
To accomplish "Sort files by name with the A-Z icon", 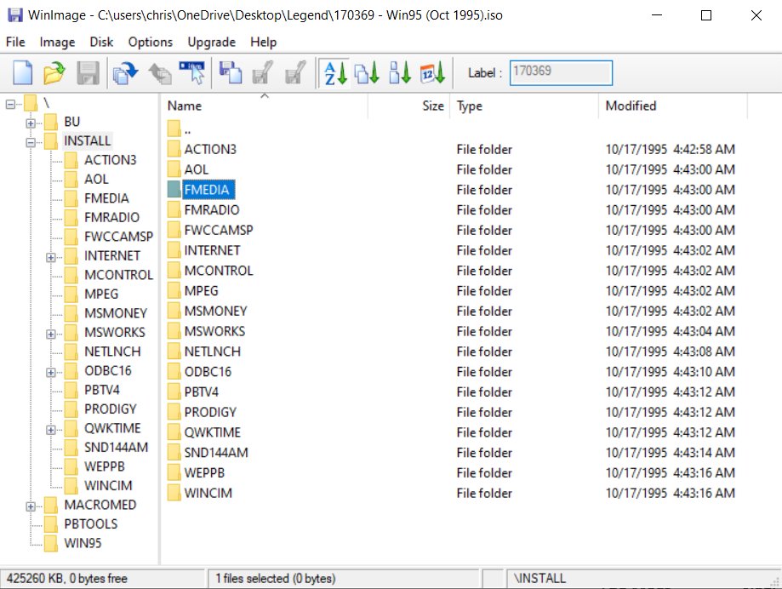I will (335, 73).
